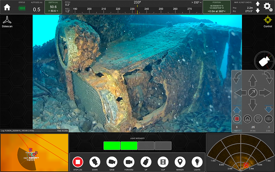
Task: Click the Stop Log button
Action: point(78,162)
